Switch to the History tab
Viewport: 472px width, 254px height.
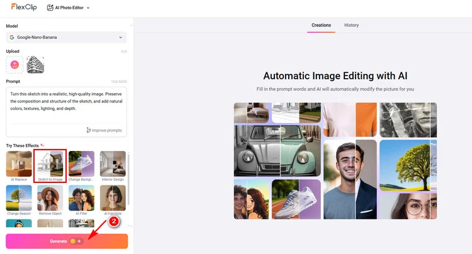[351, 25]
